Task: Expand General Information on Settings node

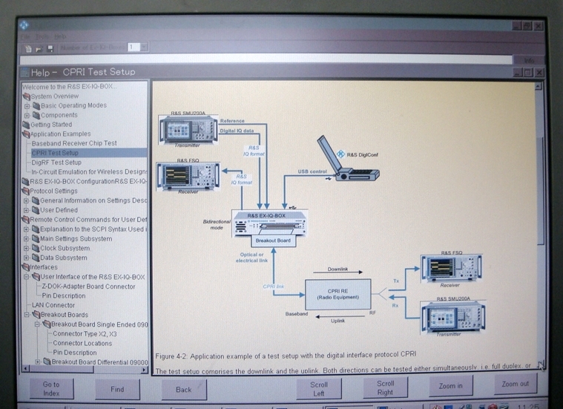Action: click(26, 200)
